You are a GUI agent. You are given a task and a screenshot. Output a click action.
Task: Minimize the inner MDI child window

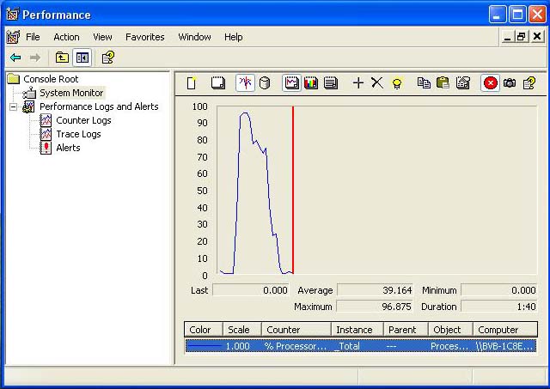pos(507,36)
